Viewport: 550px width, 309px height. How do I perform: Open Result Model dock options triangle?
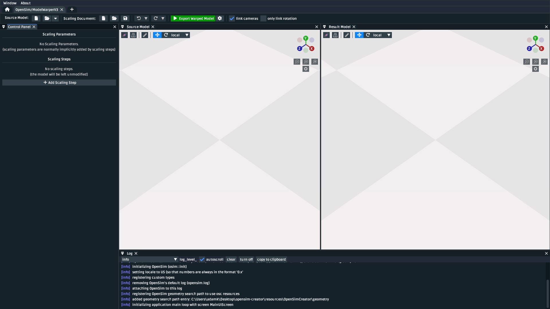(325, 27)
